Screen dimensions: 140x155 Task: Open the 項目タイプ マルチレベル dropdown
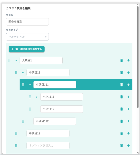pos(27,37)
